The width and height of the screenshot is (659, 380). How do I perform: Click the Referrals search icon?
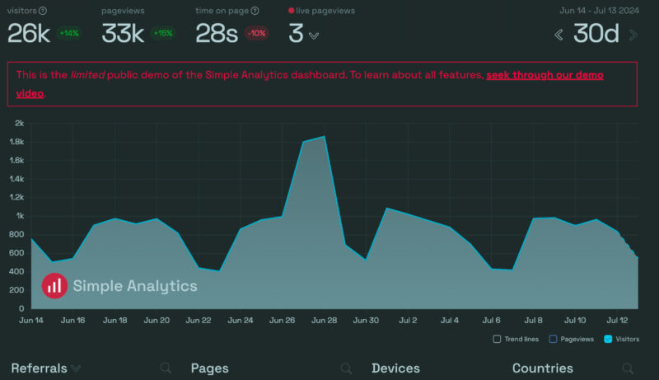pos(166,368)
